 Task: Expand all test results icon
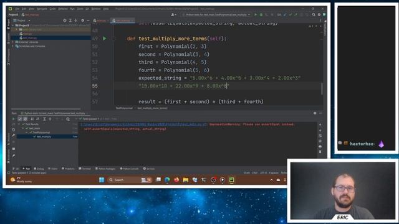[x=44, y=119]
